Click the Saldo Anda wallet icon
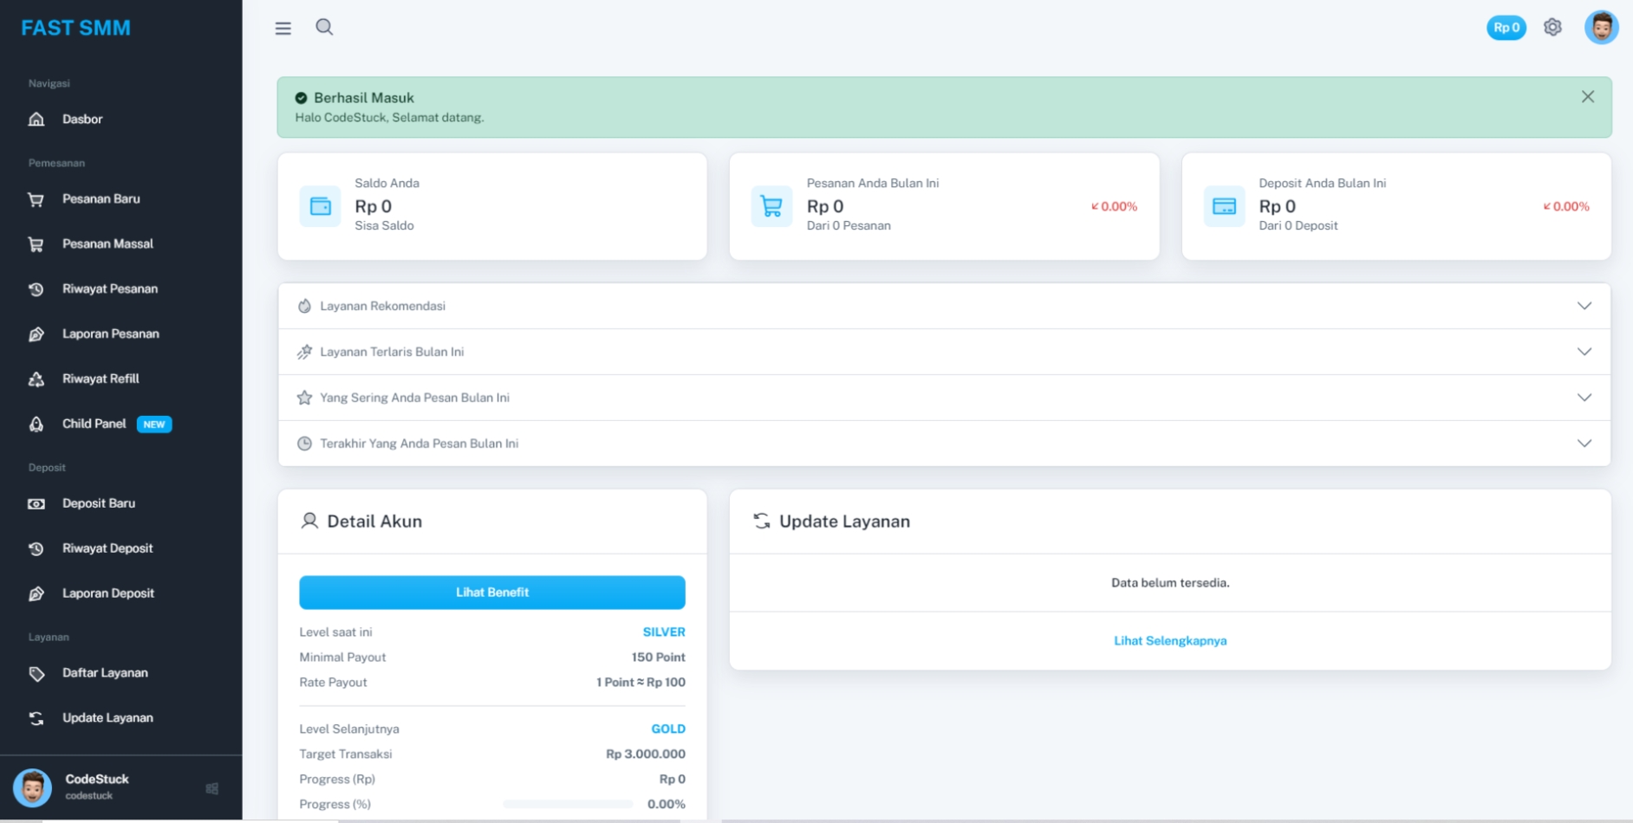Image resolution: width=1633 pixels, height=823 pixels. point(321,206)
